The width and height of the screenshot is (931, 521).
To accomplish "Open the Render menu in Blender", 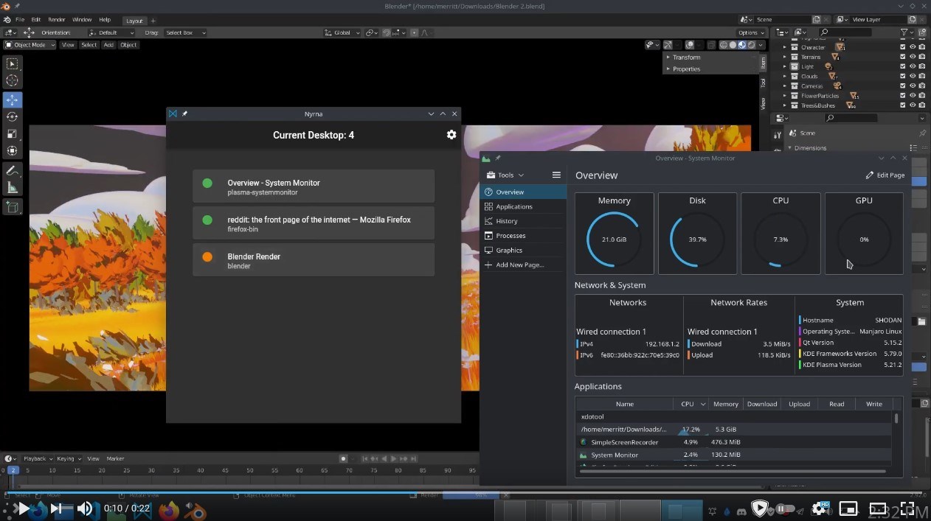I will point(57,20).
